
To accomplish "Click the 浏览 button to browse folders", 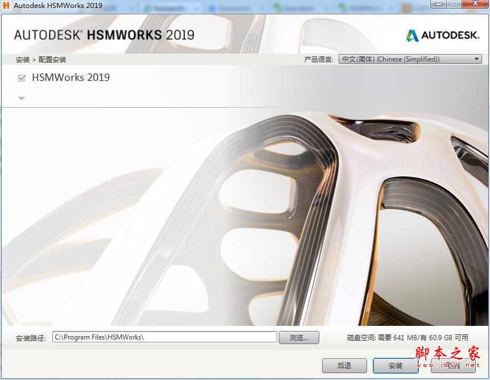I will (x=299, y=337).
